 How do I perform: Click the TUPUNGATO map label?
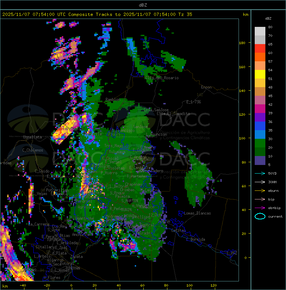[x=56, y=239]
